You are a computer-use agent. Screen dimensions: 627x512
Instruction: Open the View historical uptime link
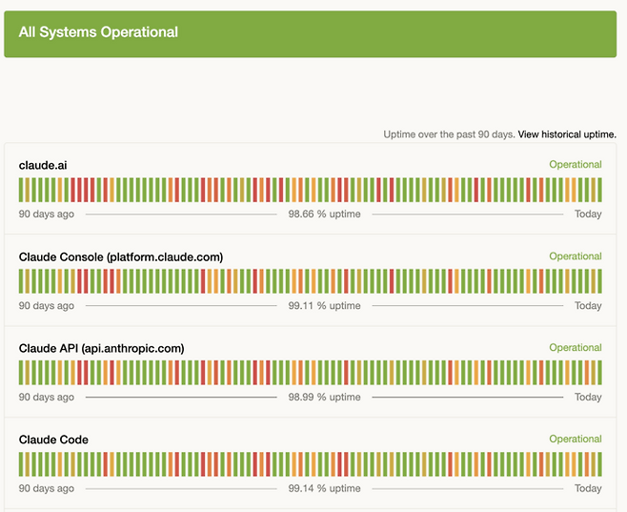567,134
